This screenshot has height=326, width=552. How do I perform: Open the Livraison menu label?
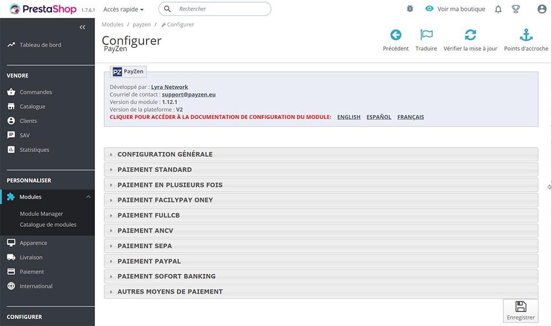pos(31,257)
